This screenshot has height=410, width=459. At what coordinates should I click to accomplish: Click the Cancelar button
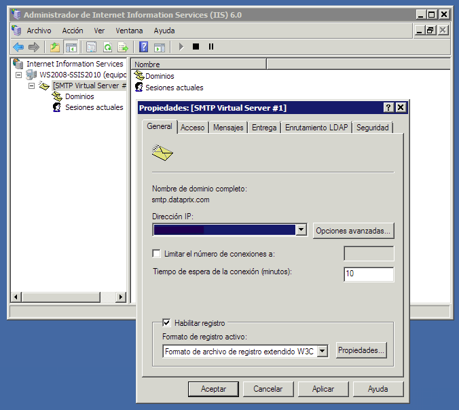point(268,389)
